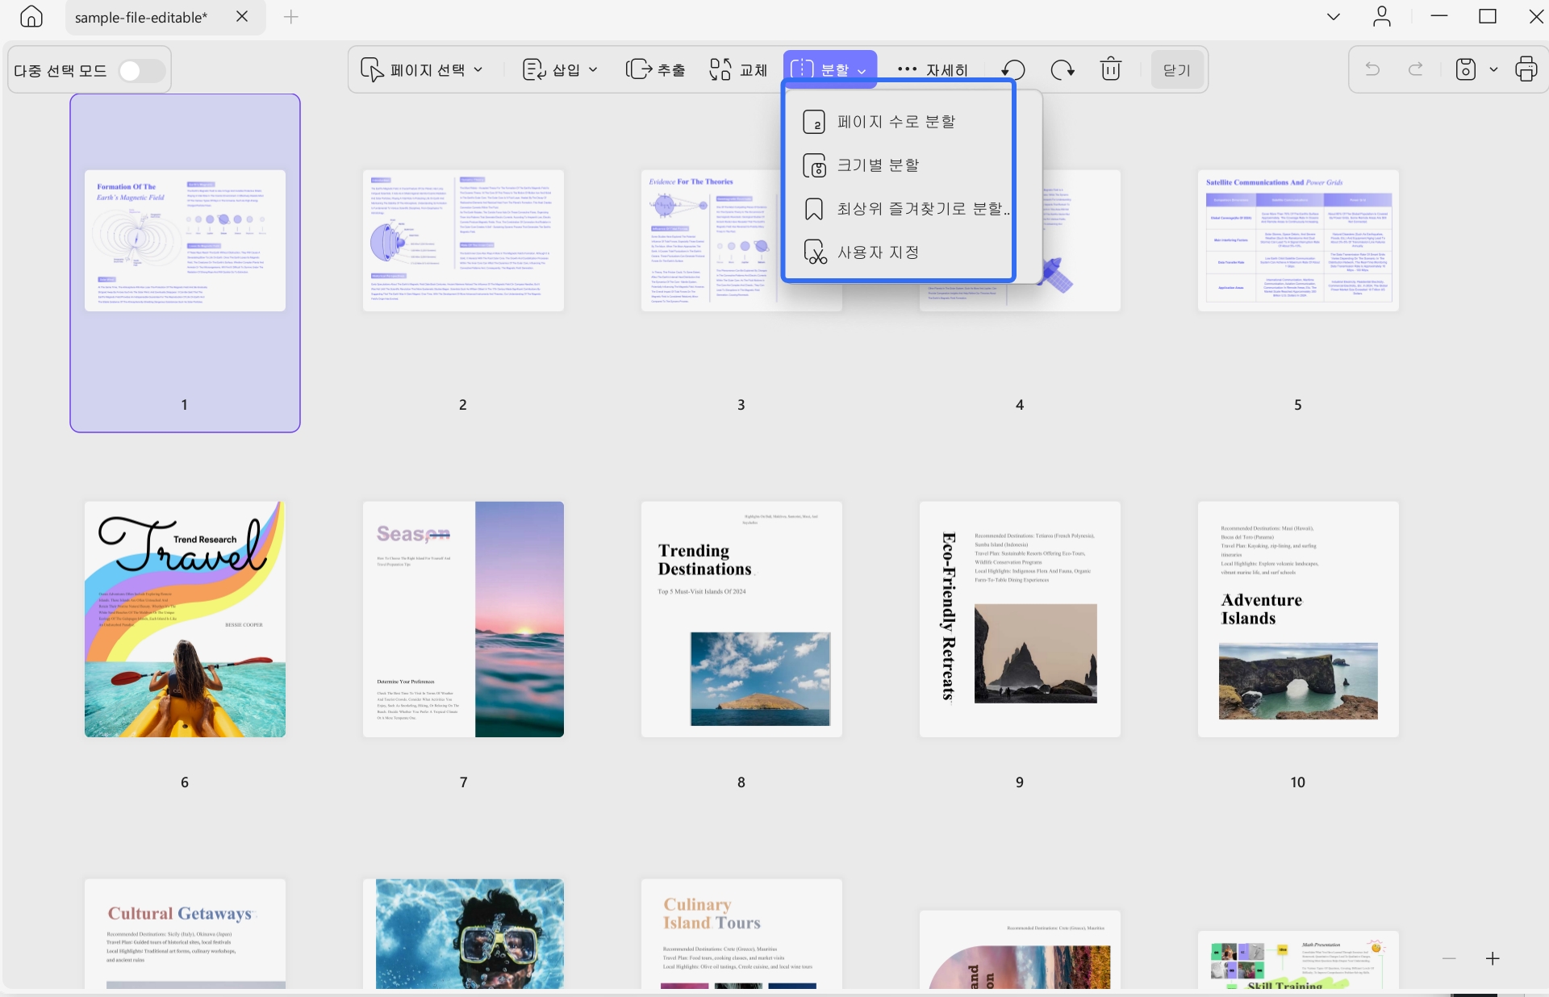
Task: Select page 8 Trending Destinations thumbnail
Action: pos(741,619)
